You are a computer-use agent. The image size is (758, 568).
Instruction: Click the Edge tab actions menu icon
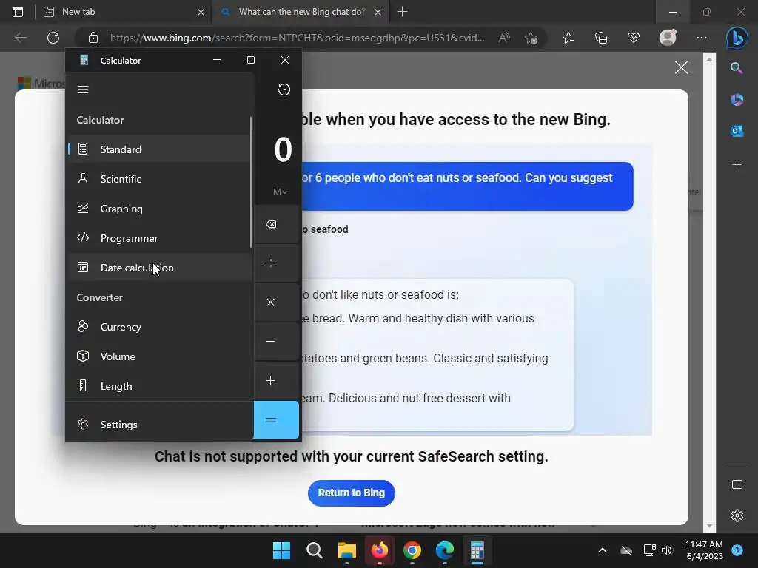[18, 12]
